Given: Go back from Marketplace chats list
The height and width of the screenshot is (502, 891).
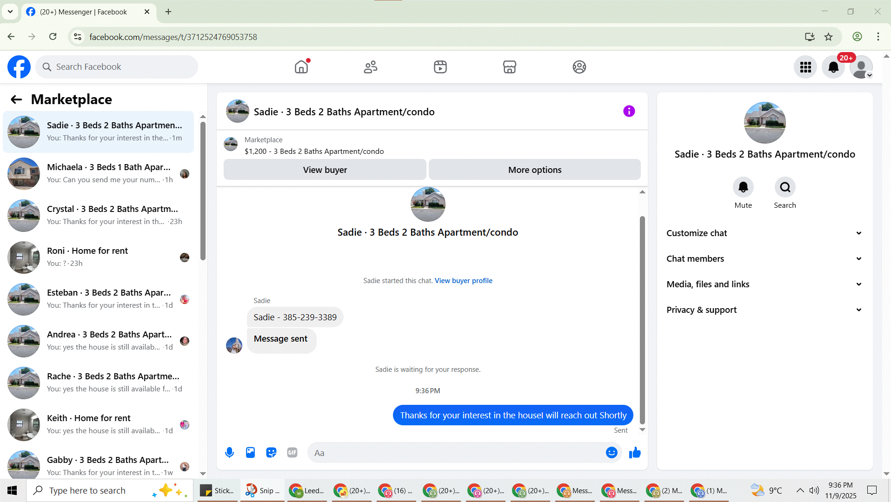Looking at the screenshot, I should (x=16, y=99).
